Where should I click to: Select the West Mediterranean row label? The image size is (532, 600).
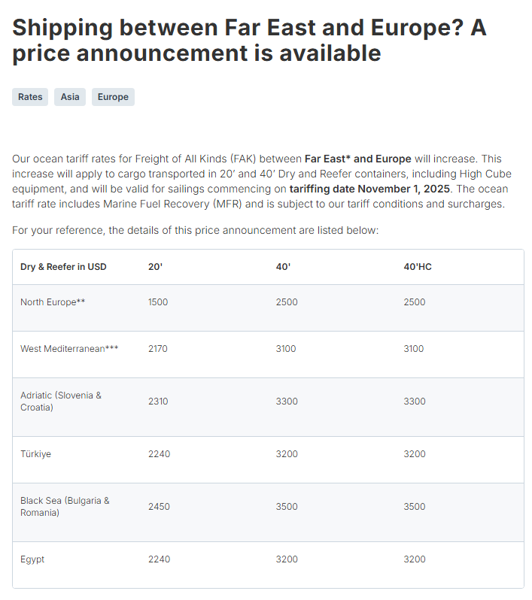(x=69, y=349)
